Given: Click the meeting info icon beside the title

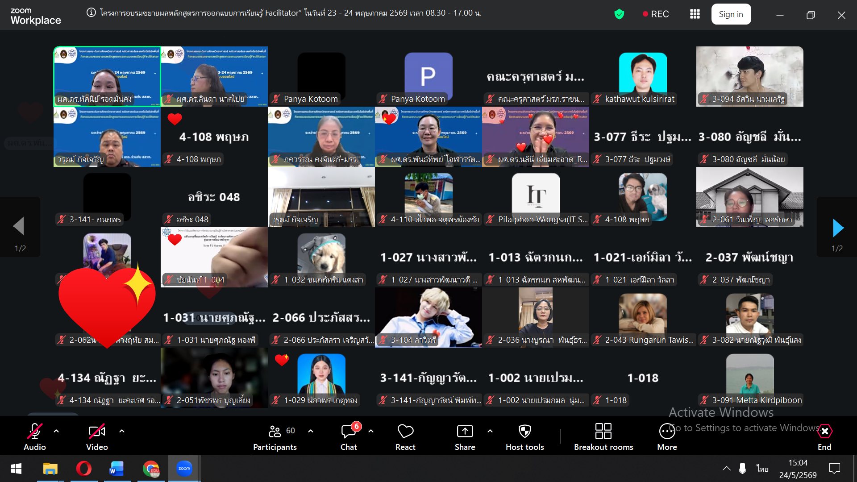Looking at the screenshot, I should click(91, 13).
